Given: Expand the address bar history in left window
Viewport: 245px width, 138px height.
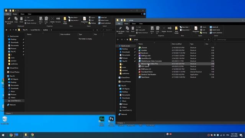Looking at the screenshot, I should tap(93, 30).
